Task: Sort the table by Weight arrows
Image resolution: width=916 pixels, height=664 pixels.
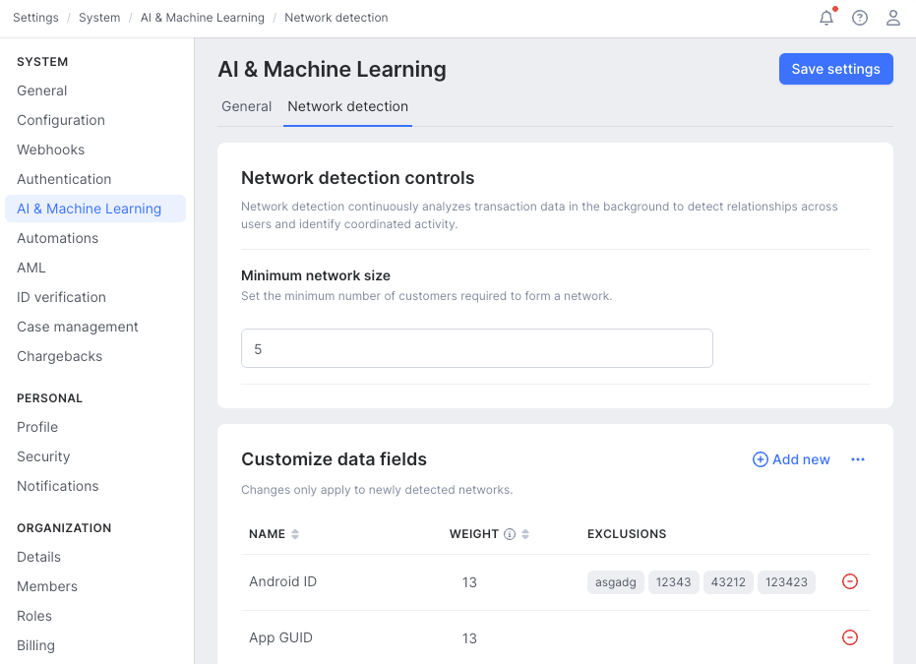Action: 525,534
